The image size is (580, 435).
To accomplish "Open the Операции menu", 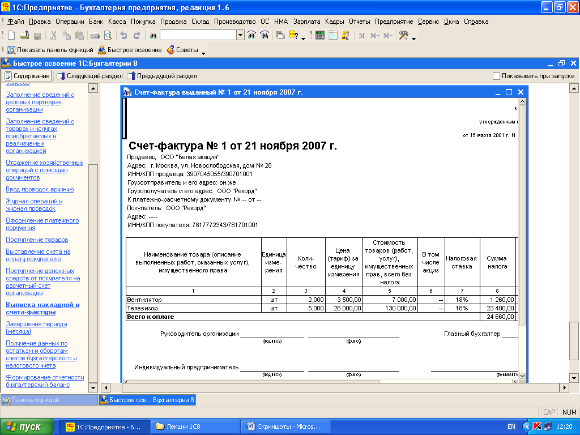I will point(70,22).
